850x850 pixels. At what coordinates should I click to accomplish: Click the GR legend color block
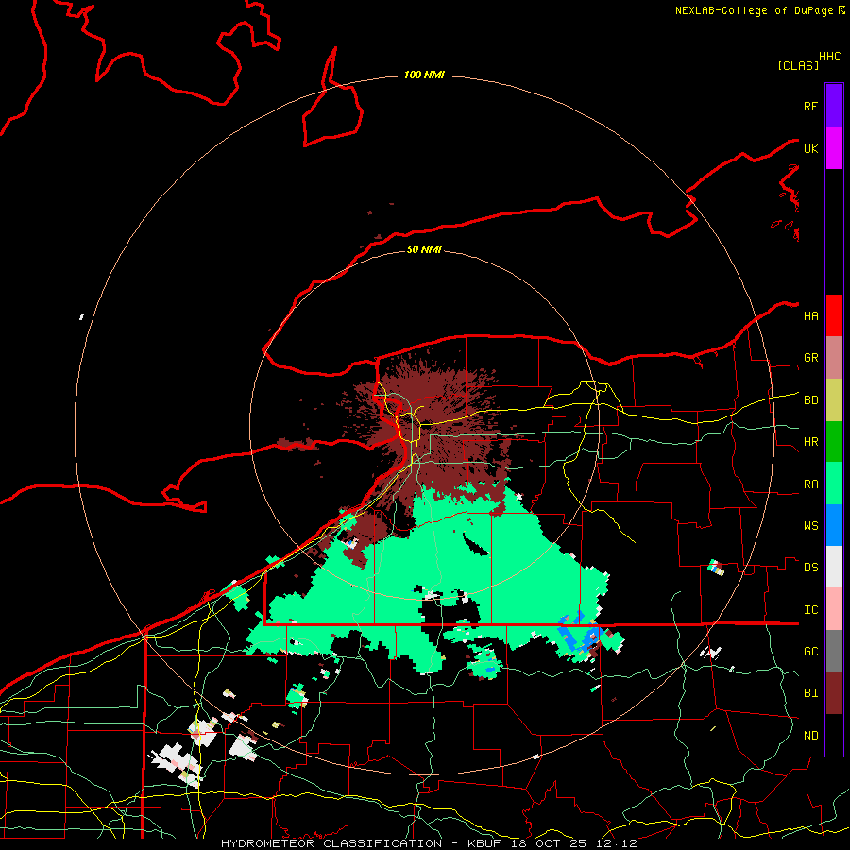click(834, 358)
